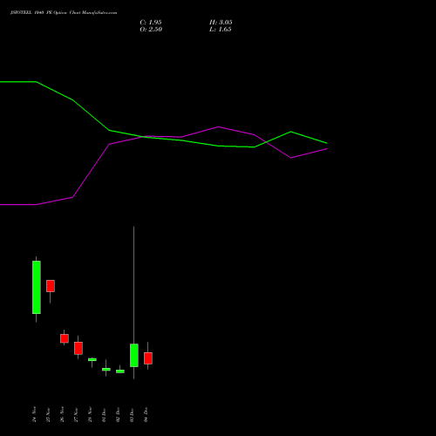This screenshot has height=436, width=436.
Task: Click the open value 'O: 2.50'
Action: (x=151, y=30)
